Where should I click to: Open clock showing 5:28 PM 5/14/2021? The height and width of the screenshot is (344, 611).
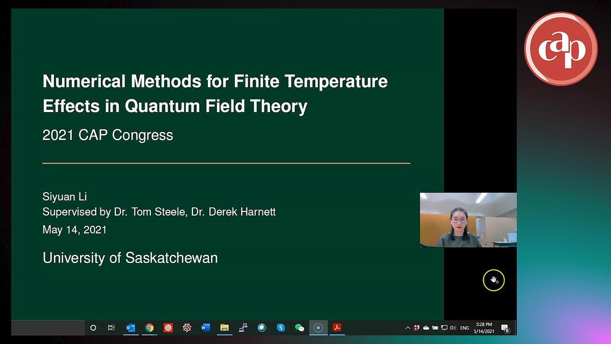[x=484, y=328]
